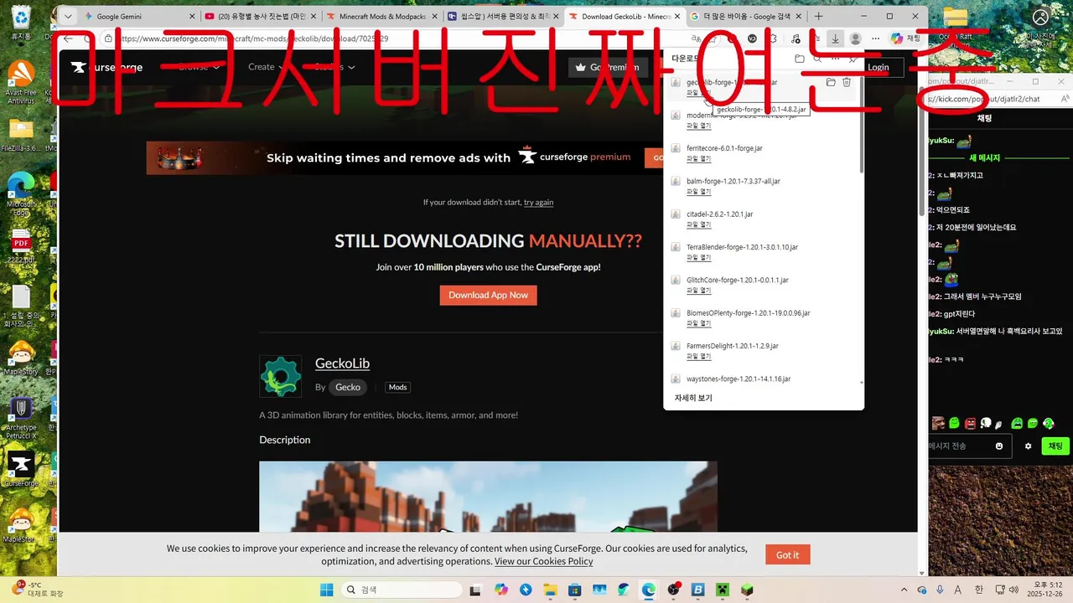The width and height of the screenshot is (1073, 603).
Task: Click Download App Now button
Action: 488,295
